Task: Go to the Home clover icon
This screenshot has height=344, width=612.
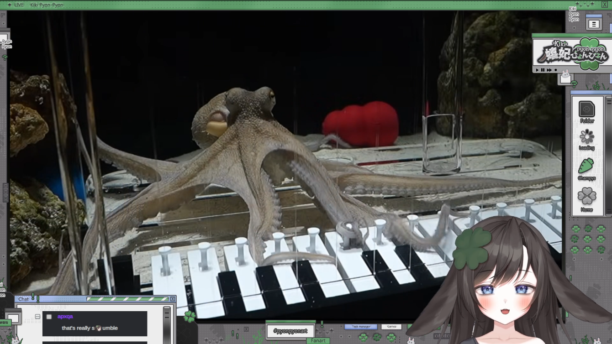Action: click(x=587, y=196)
